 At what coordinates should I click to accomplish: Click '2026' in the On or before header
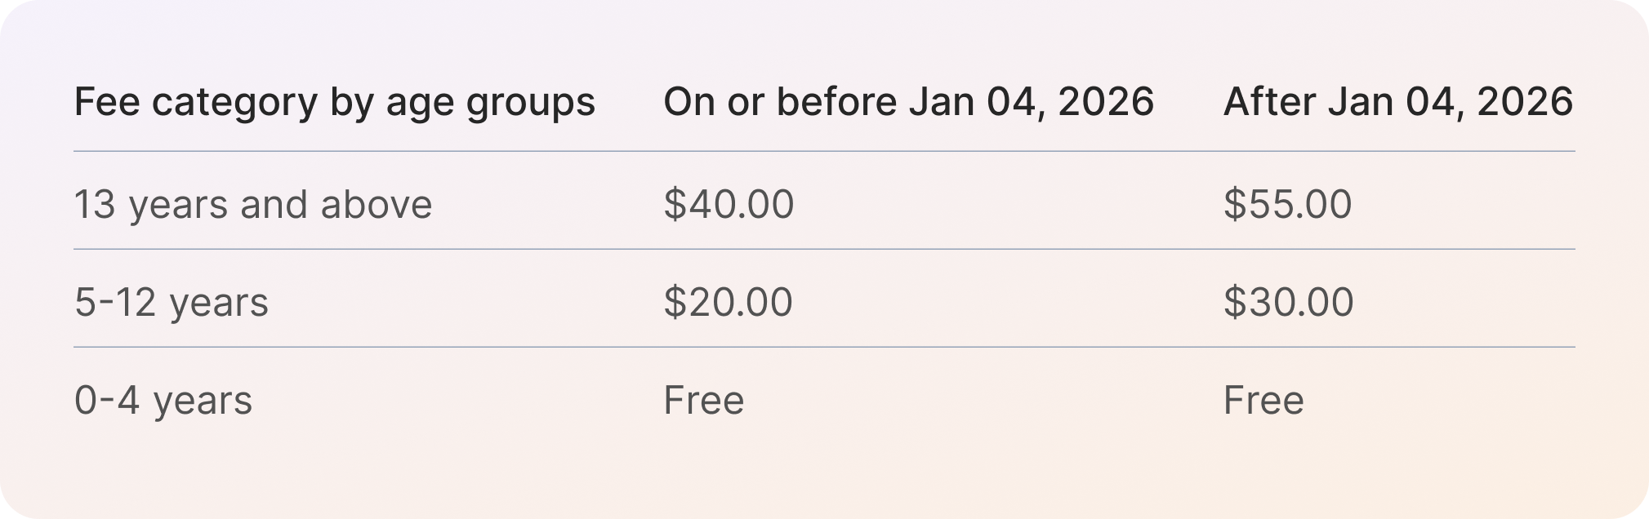click(1105, 102)
